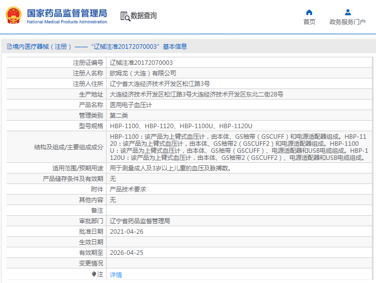
Task: Click the 结构及组成/主要组成成分 label
Action: coord(68,147)
